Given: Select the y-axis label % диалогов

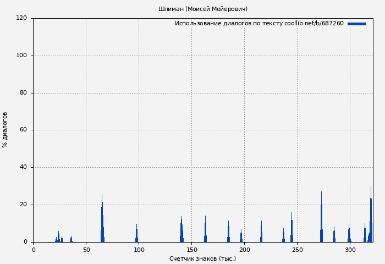Looking at the screenshot, I should (x=5, y=130).
